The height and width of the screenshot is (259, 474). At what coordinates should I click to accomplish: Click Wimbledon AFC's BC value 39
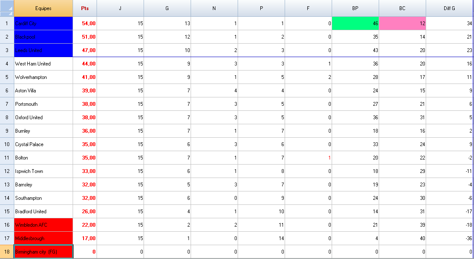pos(402,225)
